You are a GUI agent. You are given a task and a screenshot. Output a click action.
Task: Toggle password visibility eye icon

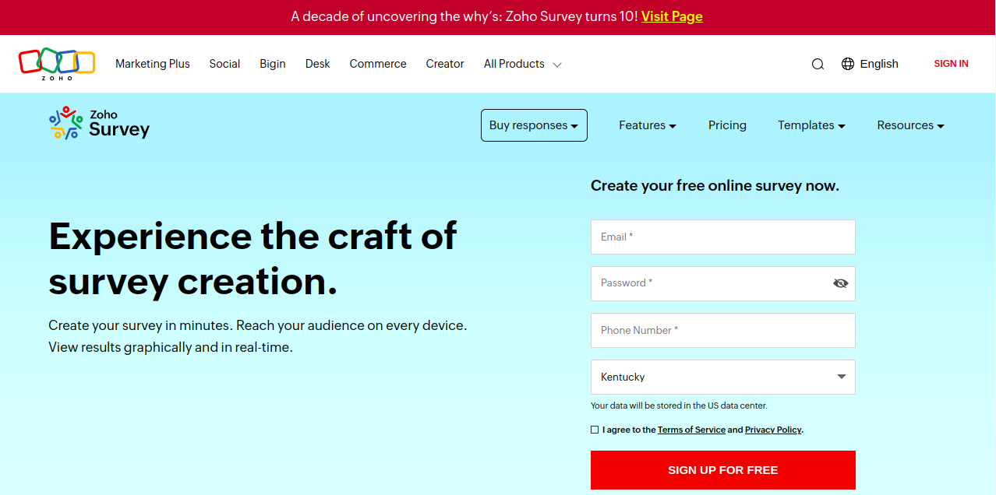840,283
